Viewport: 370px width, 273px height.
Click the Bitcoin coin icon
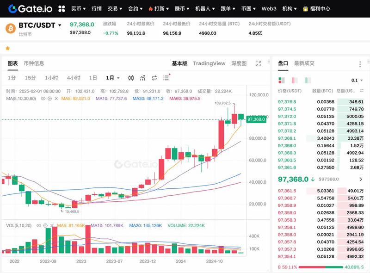pos(11,29)
